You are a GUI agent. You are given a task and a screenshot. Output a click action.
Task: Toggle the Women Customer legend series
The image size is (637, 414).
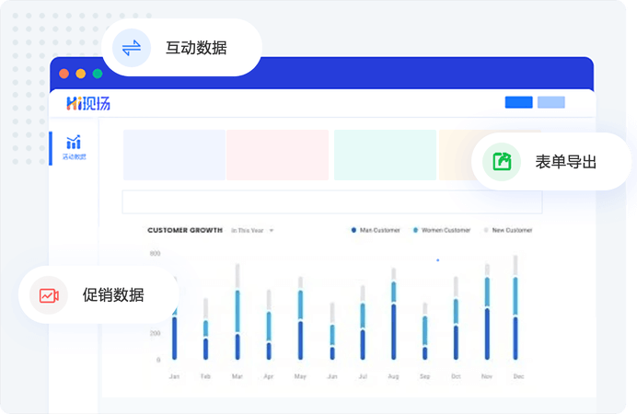442,230
